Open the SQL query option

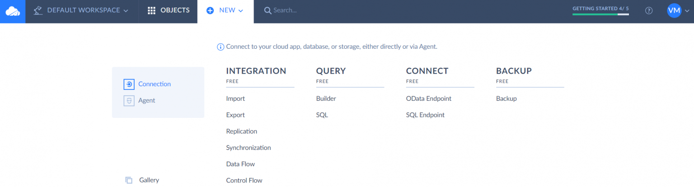click(x=322, y=115)
